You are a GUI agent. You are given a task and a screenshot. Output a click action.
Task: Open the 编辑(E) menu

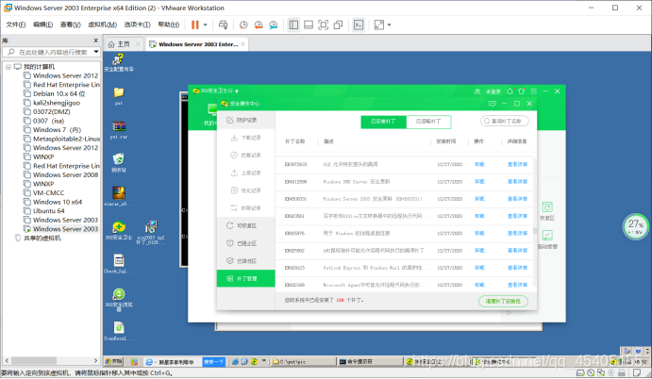click(42, 25)
